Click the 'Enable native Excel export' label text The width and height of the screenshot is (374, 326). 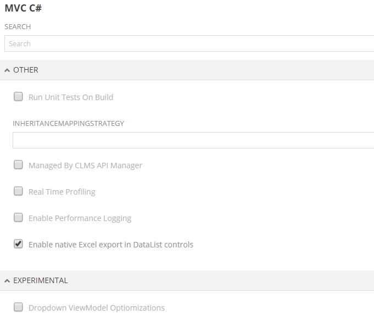coord(111,245)
